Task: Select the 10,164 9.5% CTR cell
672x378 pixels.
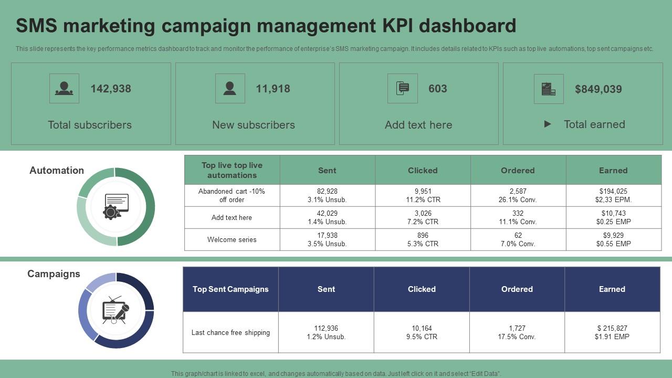Action: (422, 332)
